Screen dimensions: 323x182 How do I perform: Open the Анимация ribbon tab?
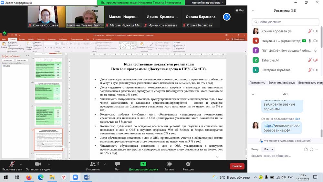[x=52, y=39]
